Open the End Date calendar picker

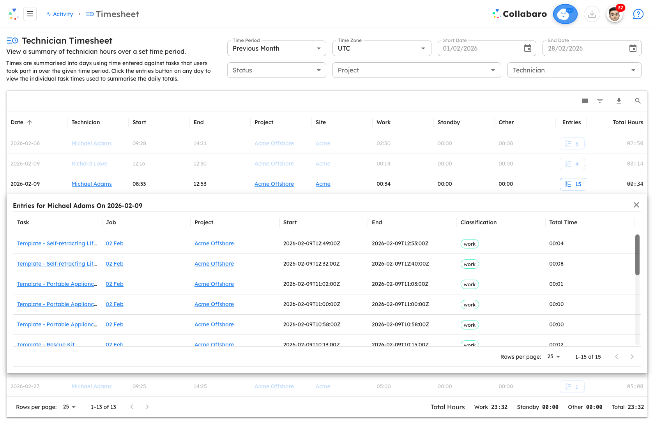tap(633, 48)
